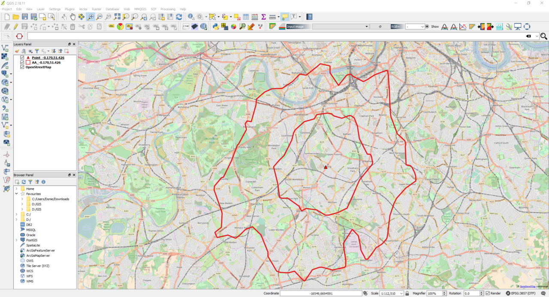The height and width of the screenshot is (297, 549).
Task: Uncheck the AA_-0.170,51.426 layer
Action: coord(22,63)
